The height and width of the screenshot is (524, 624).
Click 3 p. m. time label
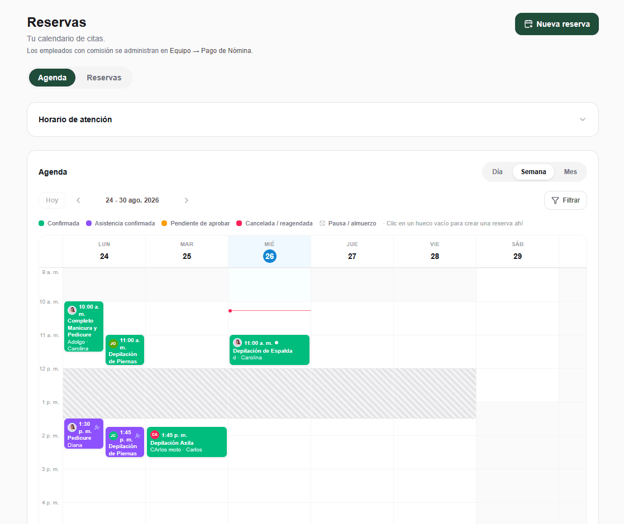tap(50, 469)
